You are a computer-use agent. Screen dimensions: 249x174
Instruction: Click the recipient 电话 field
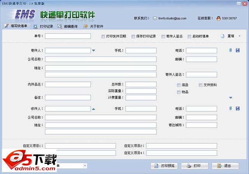pos(202,109)
